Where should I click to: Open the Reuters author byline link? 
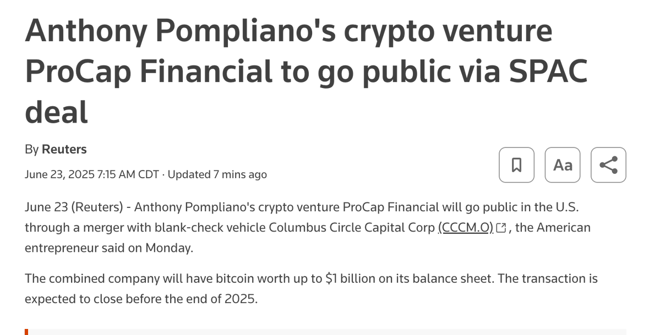coord(64,150)
